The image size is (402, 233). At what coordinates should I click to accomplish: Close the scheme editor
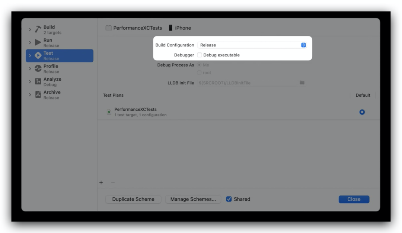tap(354, 199)
